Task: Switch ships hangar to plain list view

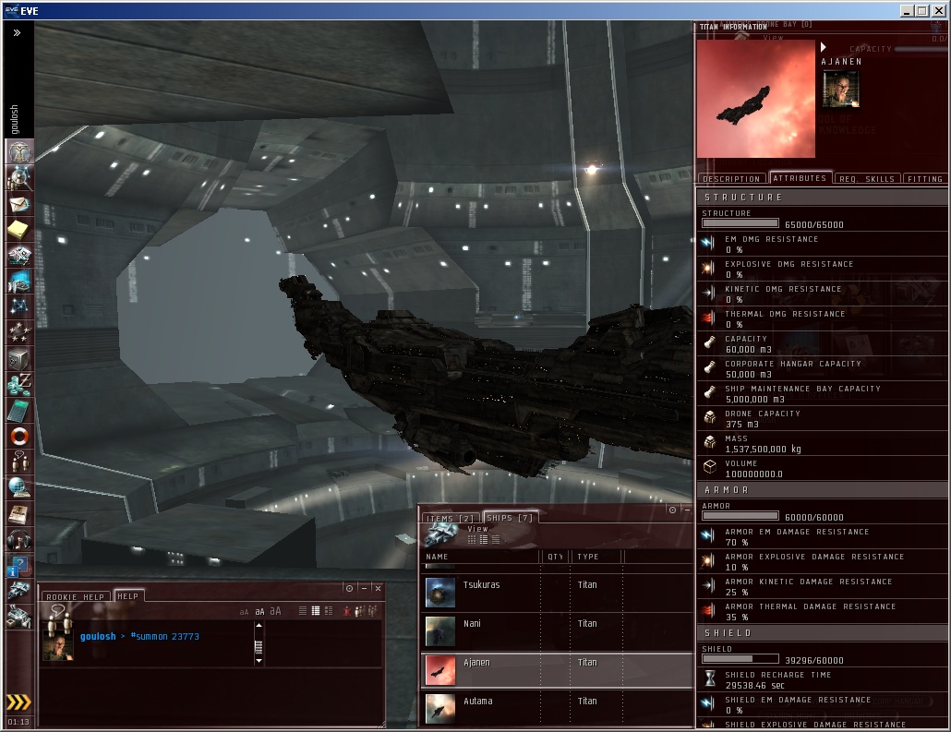Action: [x=496, y=540]
